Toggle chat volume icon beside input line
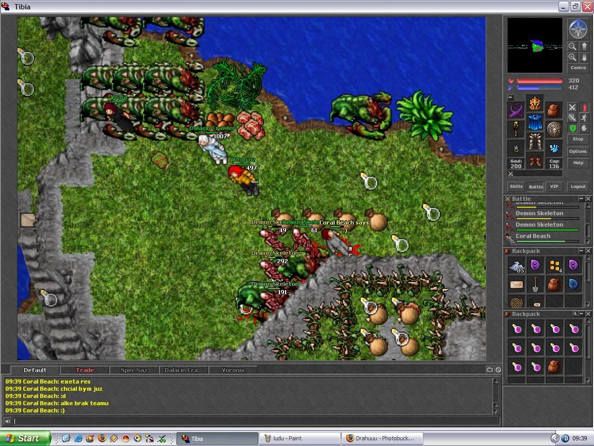 tap(8, 421)
